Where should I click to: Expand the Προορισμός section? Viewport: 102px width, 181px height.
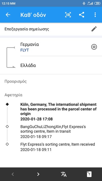pyautogui.click(x=16, y=81)
